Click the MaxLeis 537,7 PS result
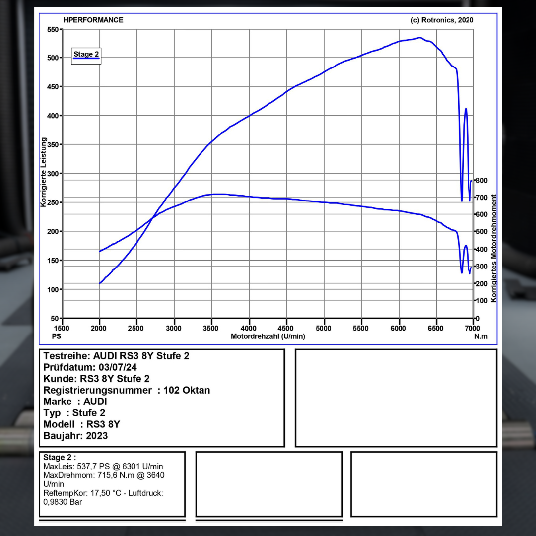Screen dimensions: 536x536 (x=103, y=467)
